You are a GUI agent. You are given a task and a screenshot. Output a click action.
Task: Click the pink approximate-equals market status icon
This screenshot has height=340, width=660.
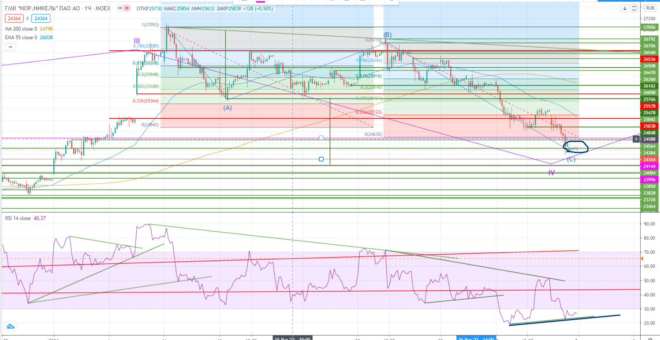(127, 8)
